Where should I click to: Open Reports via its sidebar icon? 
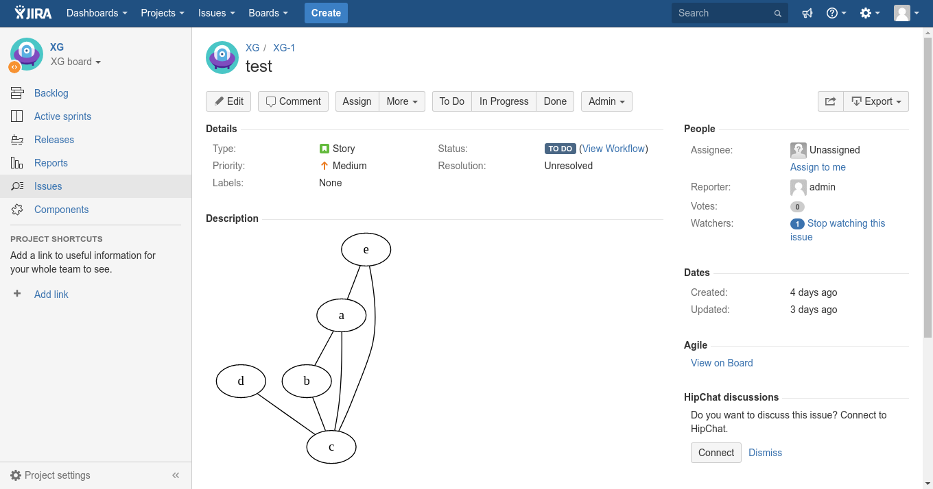click(x=19, y=162)
